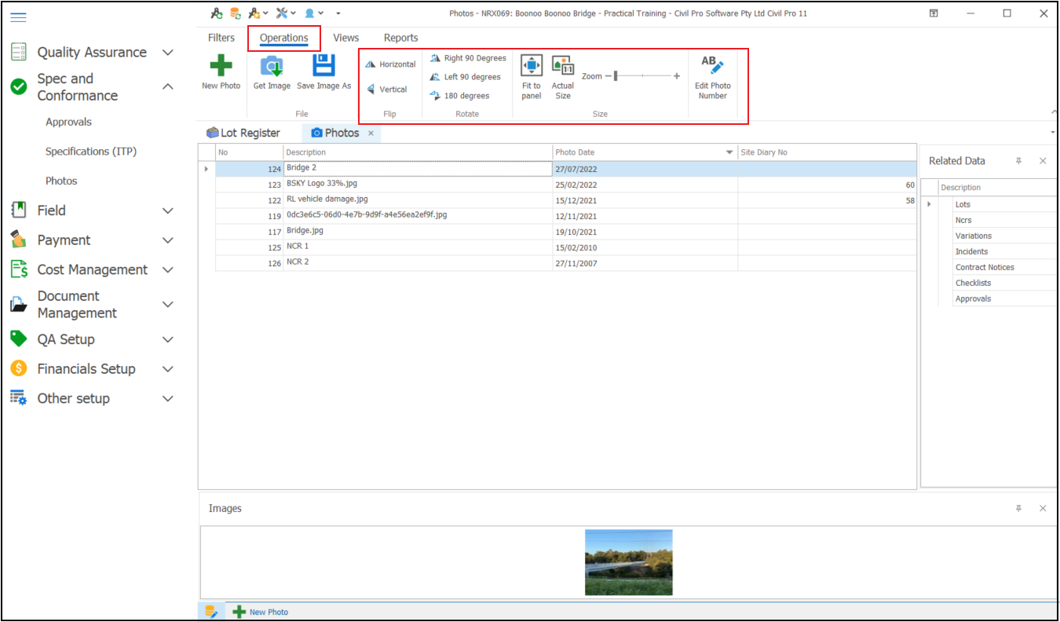
Task: Pin the Related Data panel
Action: pyautogui.click(x=1018, y=161)
